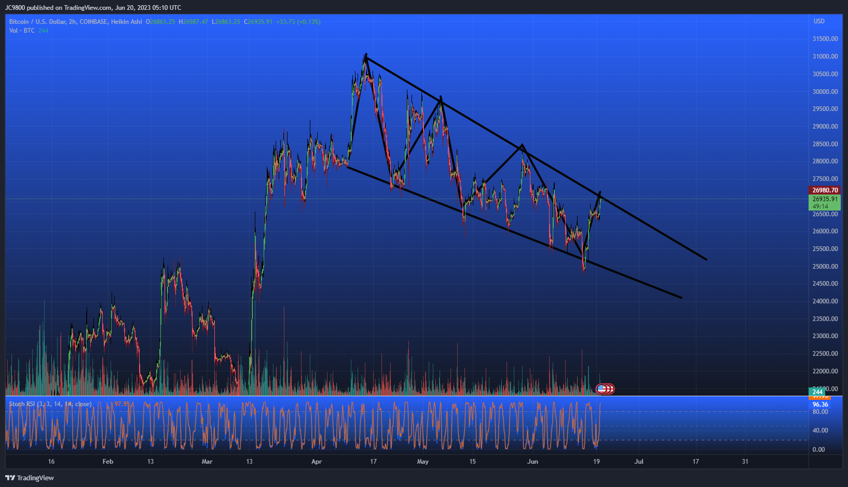
Task: Click the green 244 volume value in legend
Action: 43,31
